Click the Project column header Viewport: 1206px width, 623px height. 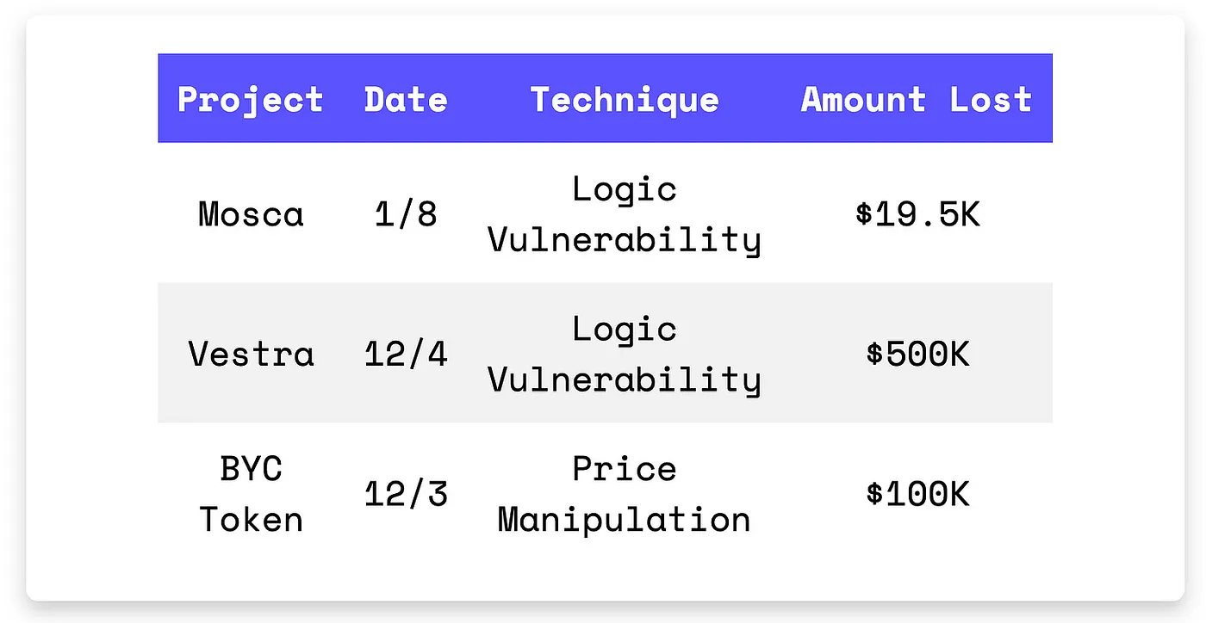tap(251, 100)
